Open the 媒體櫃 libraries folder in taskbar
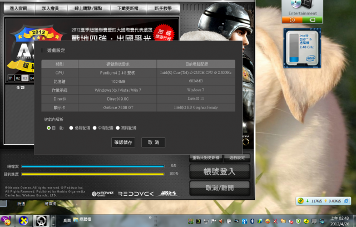This screenshot has width=356, height=227. (82, 220)
